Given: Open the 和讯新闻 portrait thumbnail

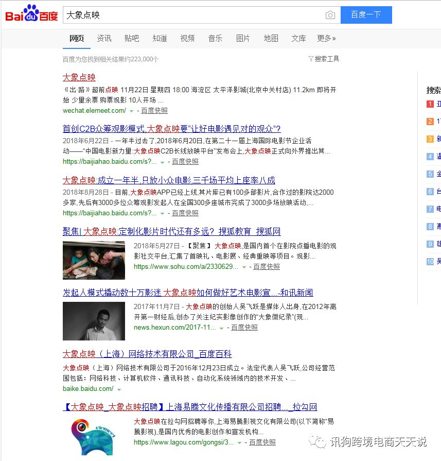Looking at the screenshot, I should [94, 321].
